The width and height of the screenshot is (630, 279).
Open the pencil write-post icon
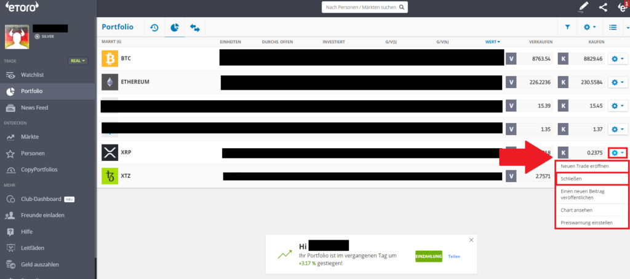[583, 8]
